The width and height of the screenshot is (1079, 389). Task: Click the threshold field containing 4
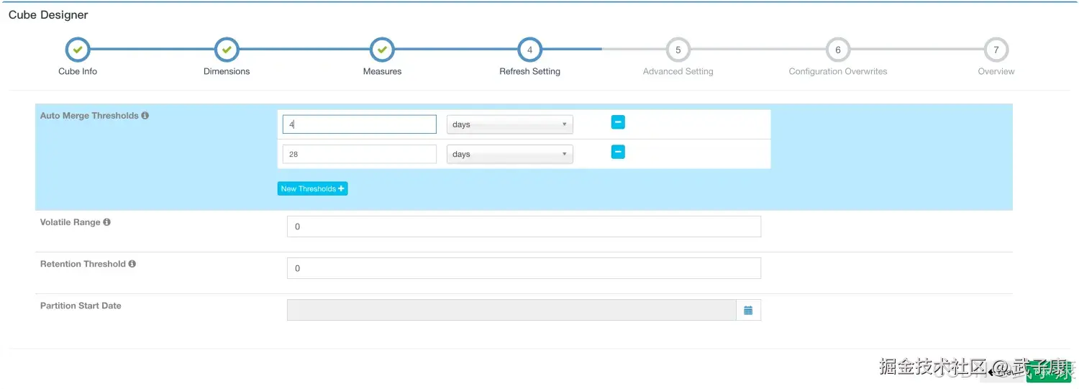360,124
